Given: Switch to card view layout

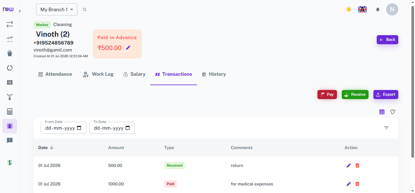Looking at the screenshot, I should (393, 112).
